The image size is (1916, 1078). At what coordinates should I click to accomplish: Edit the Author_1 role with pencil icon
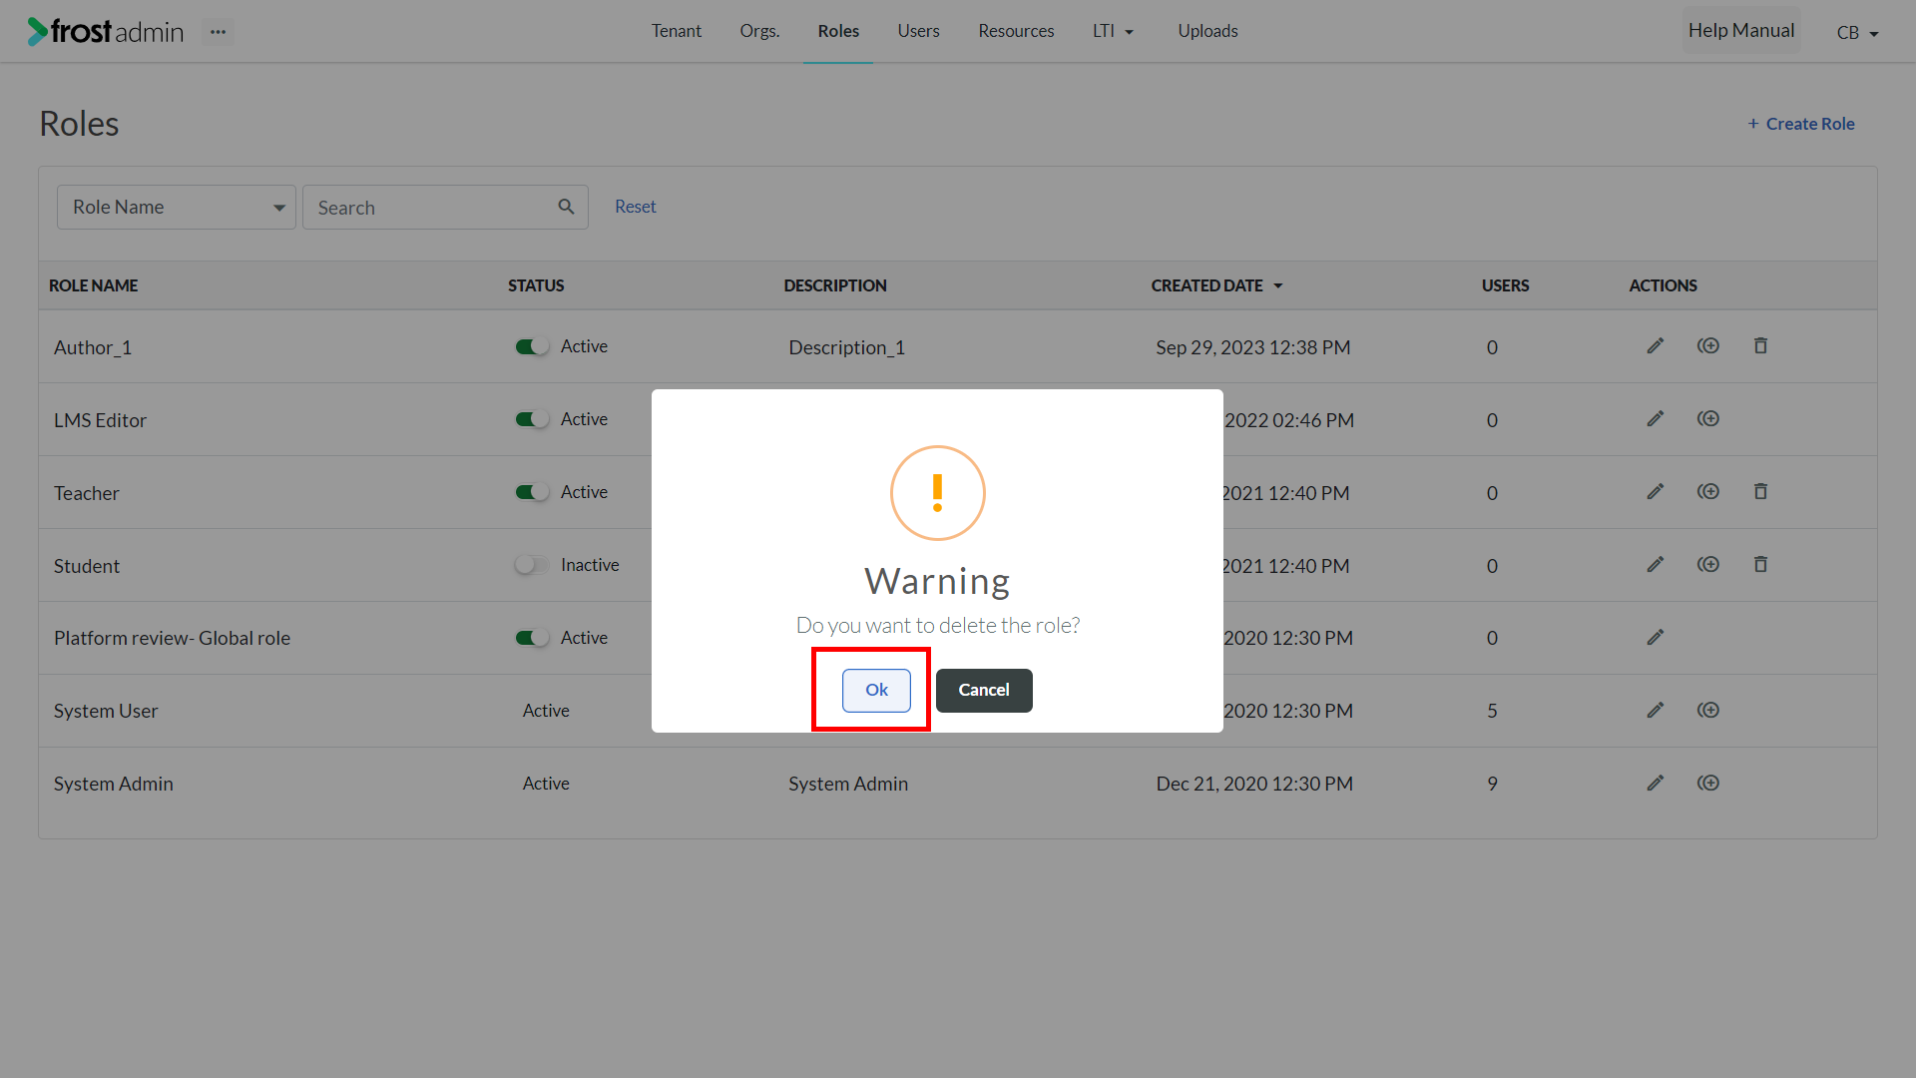1656,345
